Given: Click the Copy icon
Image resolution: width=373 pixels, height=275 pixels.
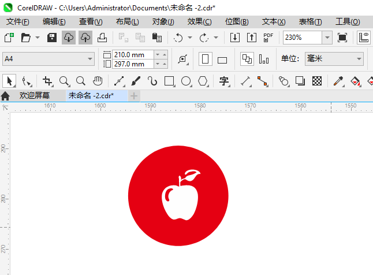Looking at the screenshot, I should [x=140, y=38].
